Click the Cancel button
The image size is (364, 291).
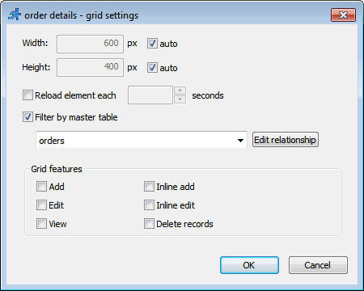pos(318,265)
